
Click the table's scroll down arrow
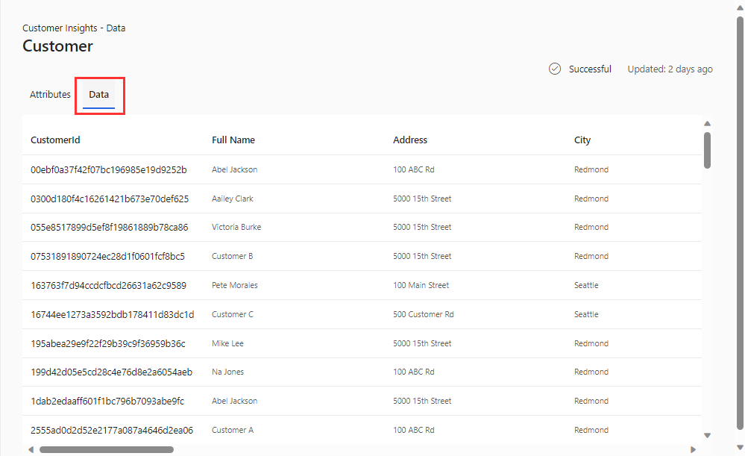707,436
